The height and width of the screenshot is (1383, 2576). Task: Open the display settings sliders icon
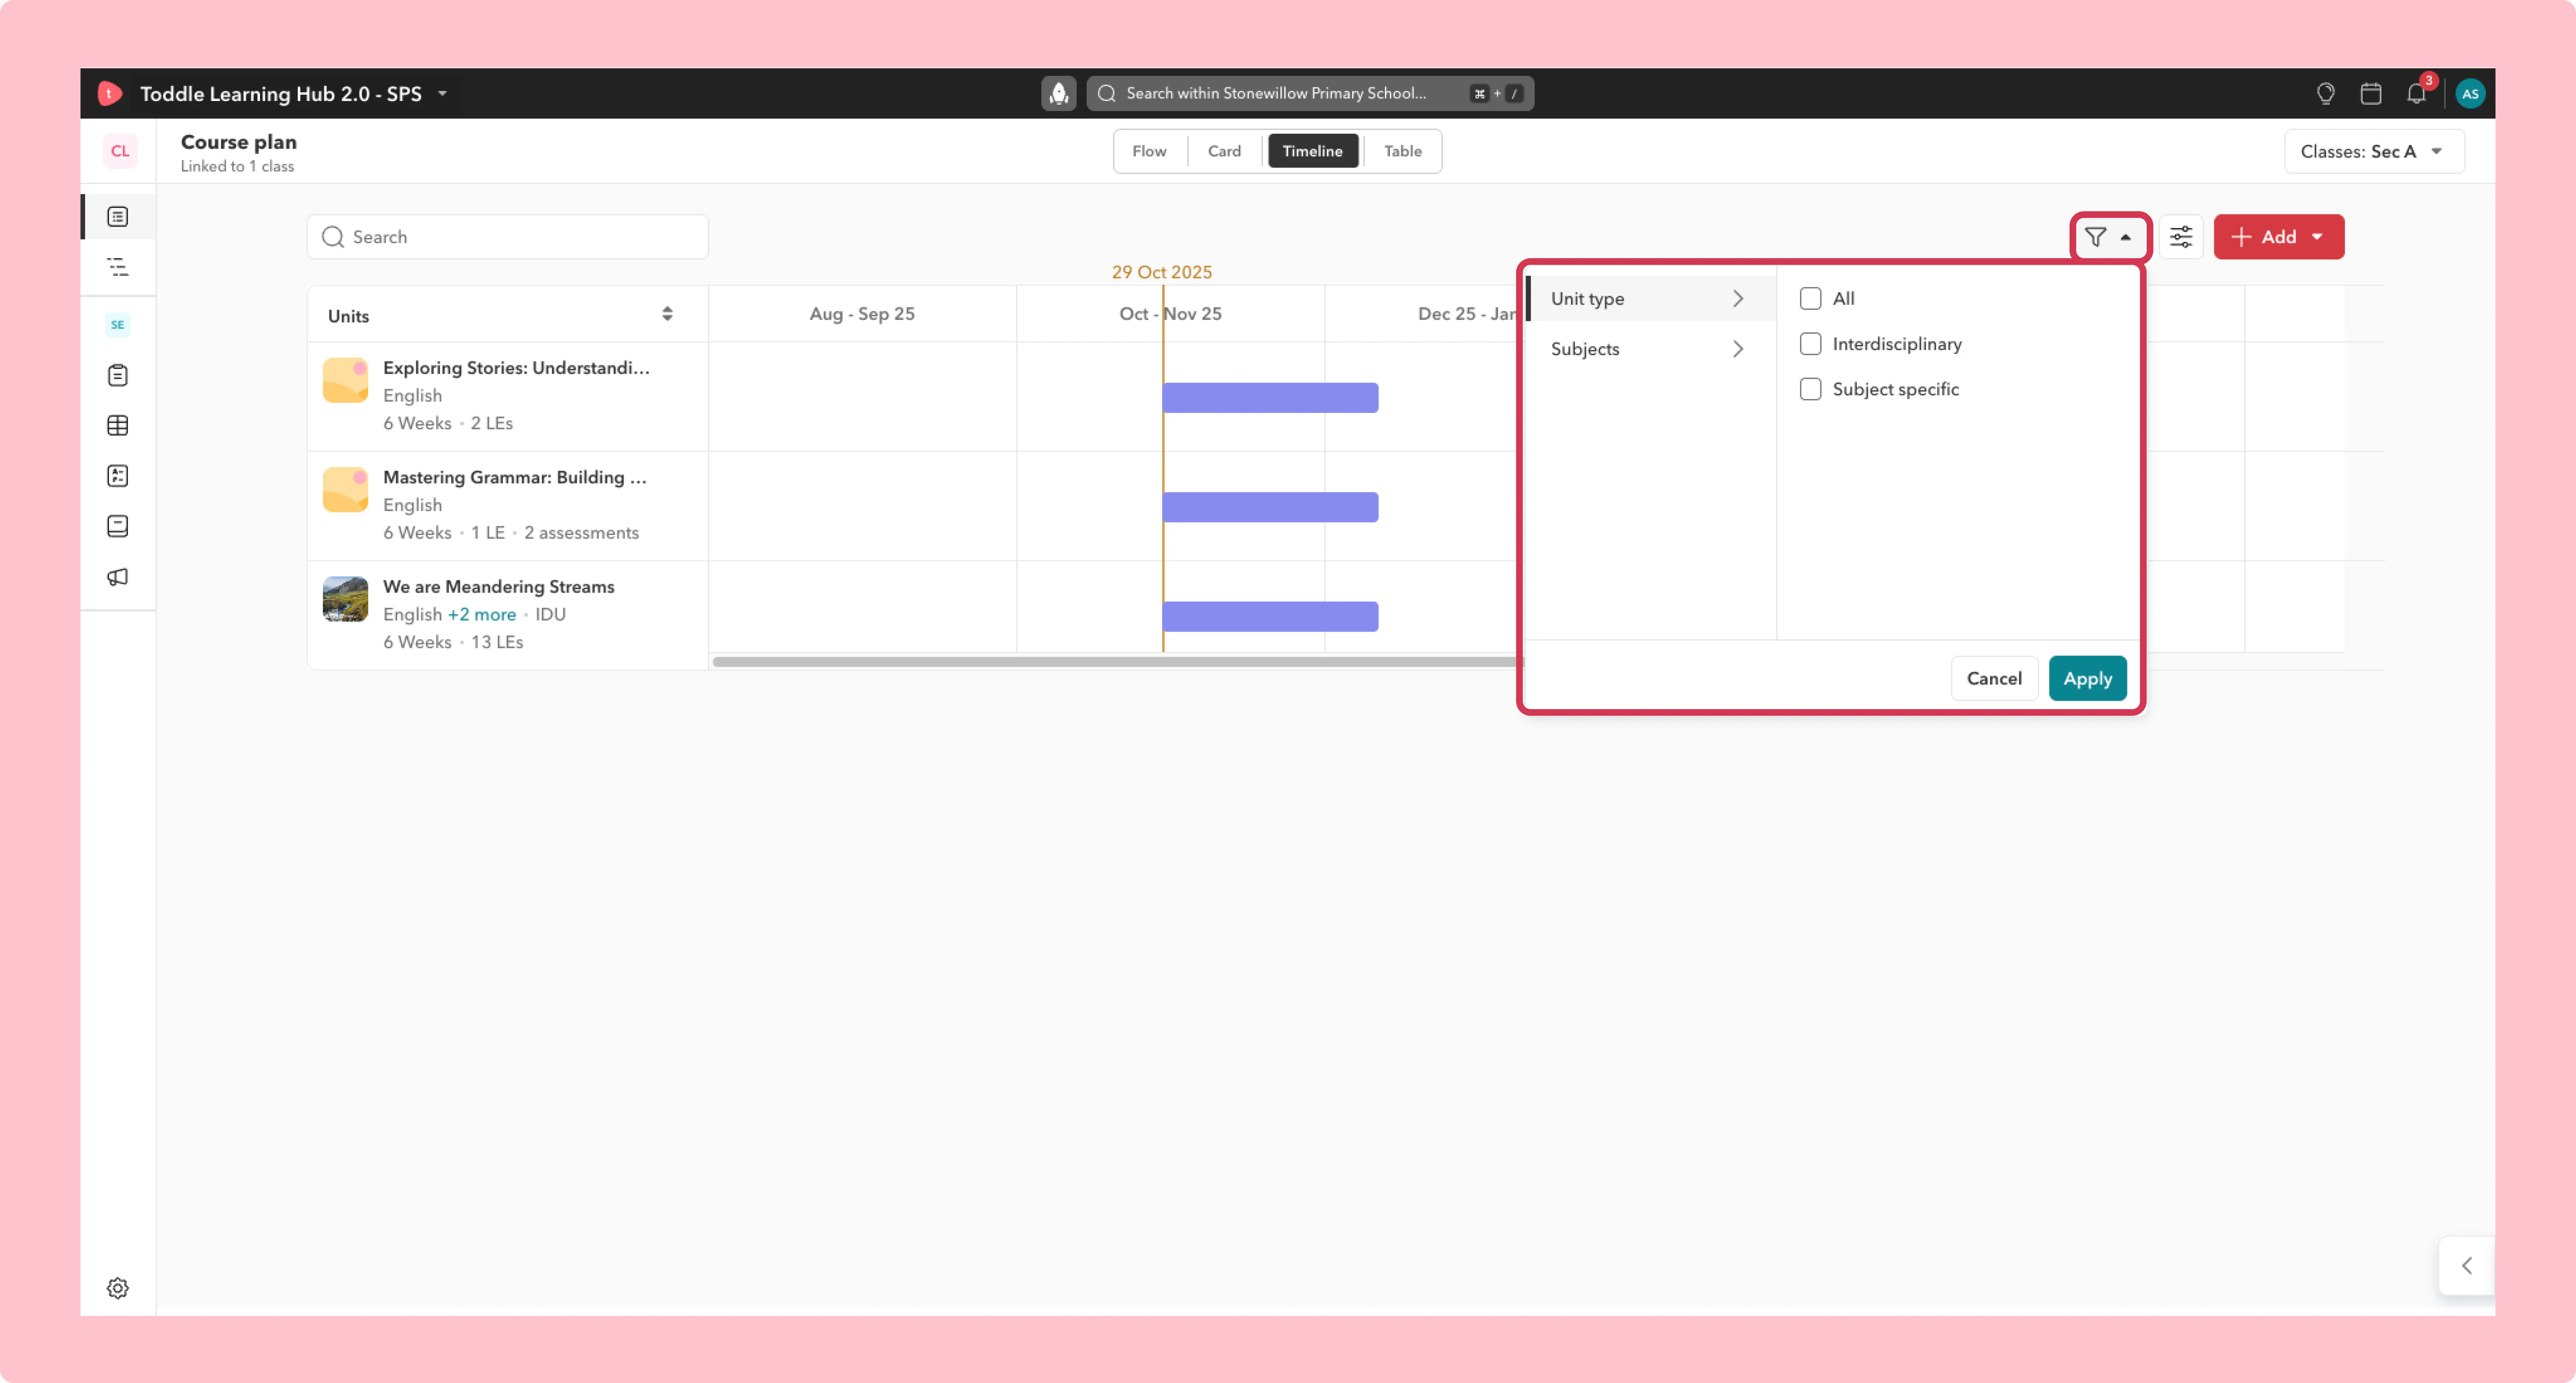pyautogui.click(x=2180, y=237)
